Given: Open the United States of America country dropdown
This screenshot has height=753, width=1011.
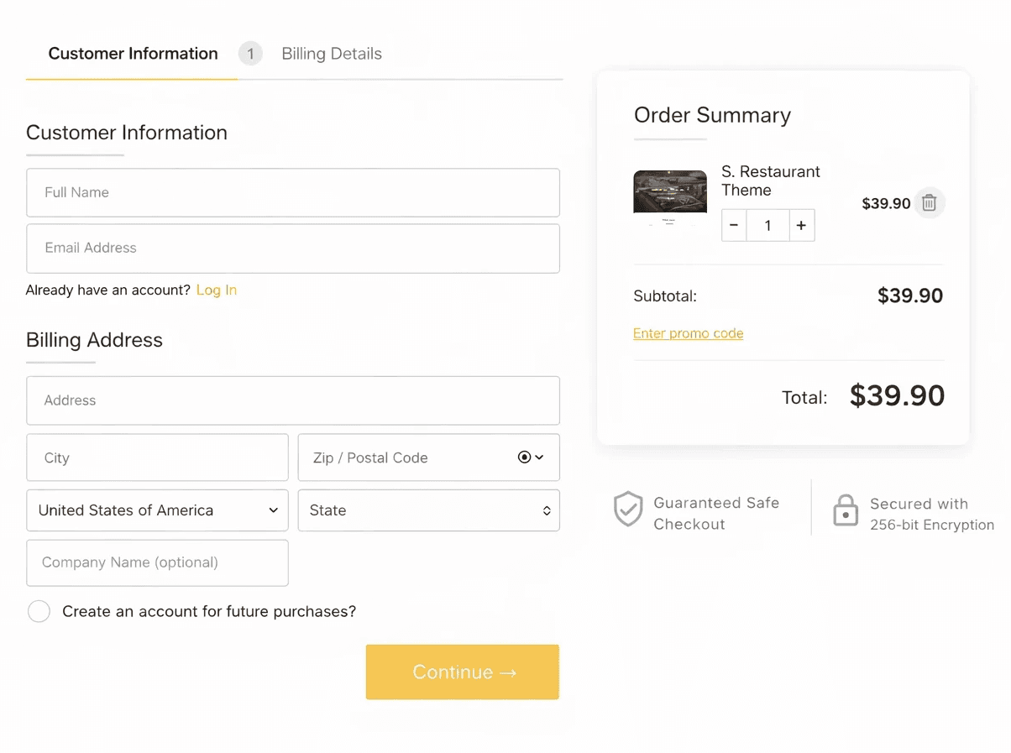Looking at the screenshot, I should [158, 510].
